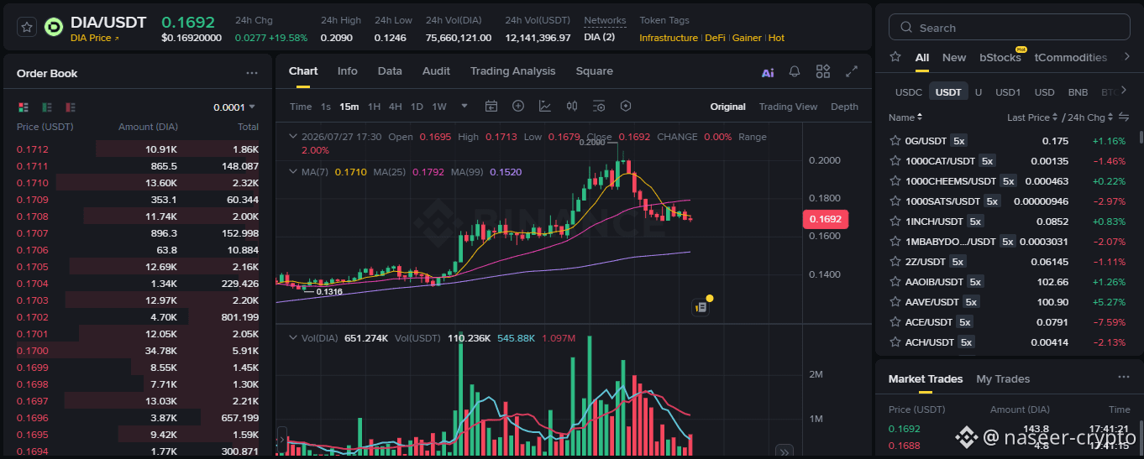Click the search magnifier icon
This screenshot has height=459, width=1144.
click(906, 28)
